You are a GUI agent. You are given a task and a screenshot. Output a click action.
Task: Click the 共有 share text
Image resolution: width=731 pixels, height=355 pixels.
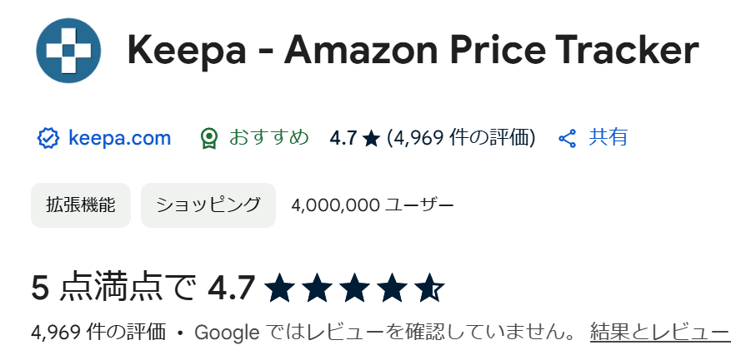click(x=608, y=138)
